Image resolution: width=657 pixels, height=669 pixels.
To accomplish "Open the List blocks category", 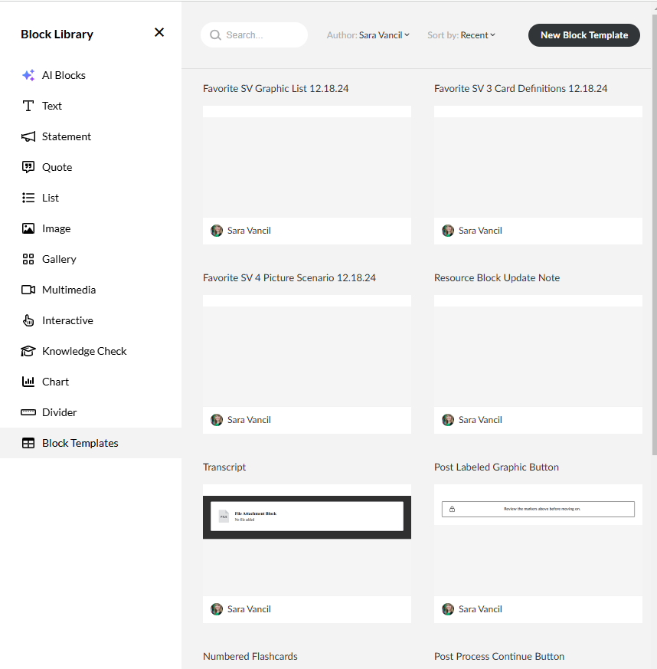I will pyautogui.click(x=51, y=198).
